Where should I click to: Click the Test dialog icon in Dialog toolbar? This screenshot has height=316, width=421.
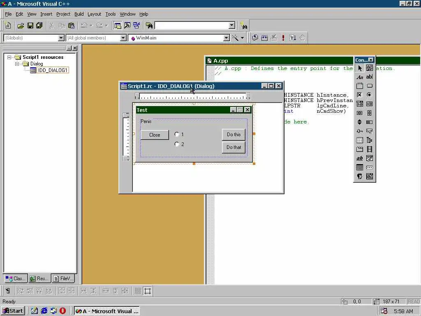pyautogui.click(x=8, y=291)
